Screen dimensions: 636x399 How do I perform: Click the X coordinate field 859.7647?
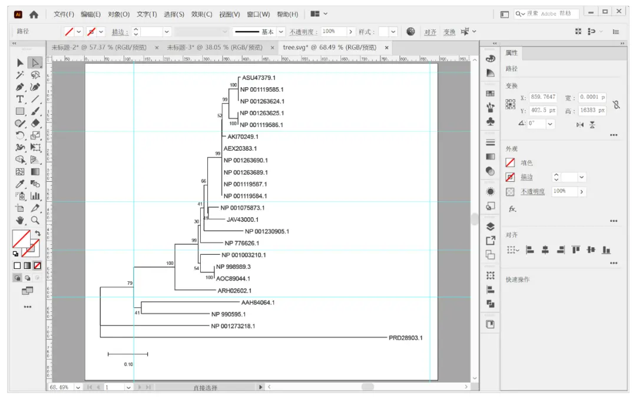pos(543,97)
